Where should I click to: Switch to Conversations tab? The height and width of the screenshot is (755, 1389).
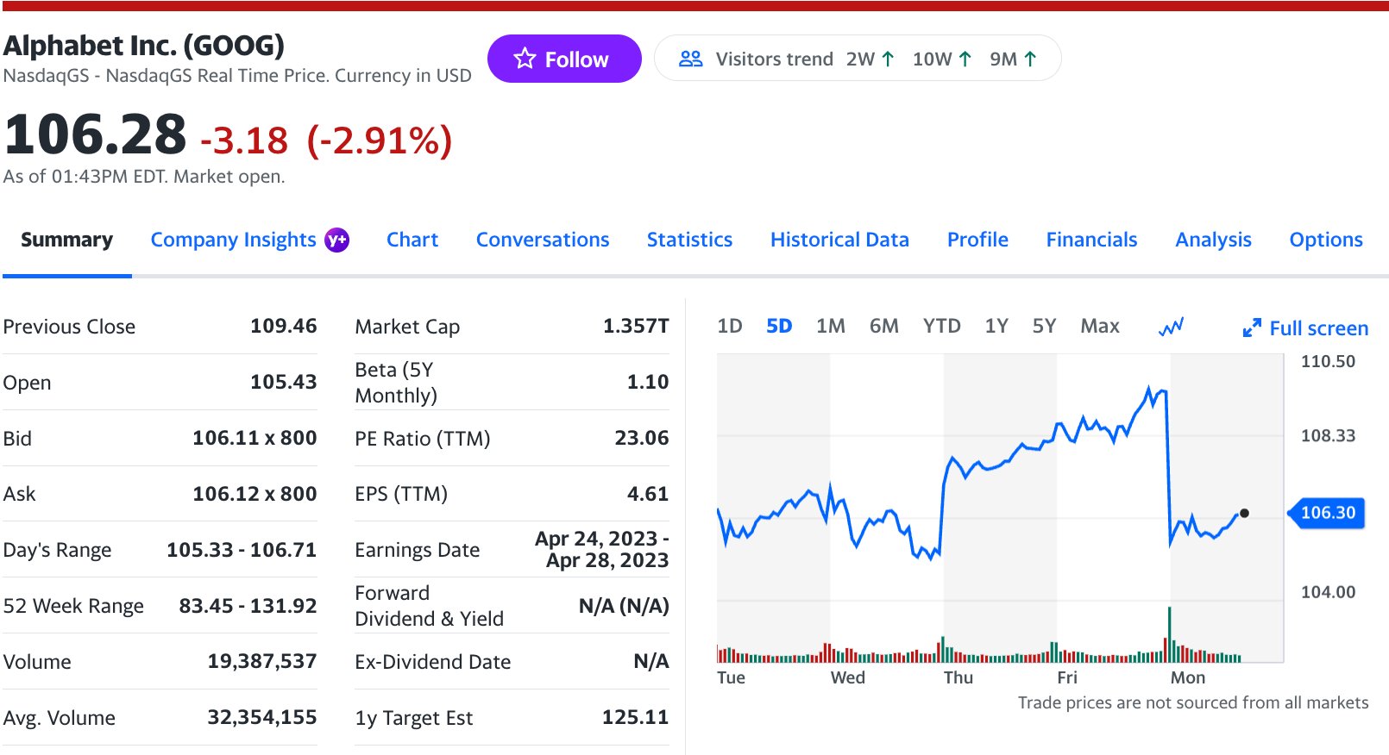click(x=543, y=240)
